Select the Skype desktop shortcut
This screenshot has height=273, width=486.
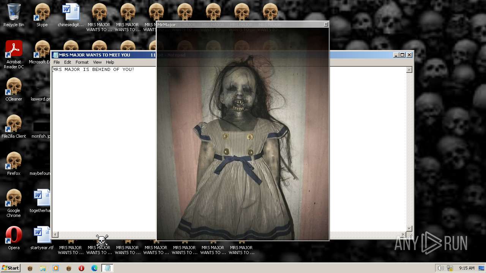point(42,15)
